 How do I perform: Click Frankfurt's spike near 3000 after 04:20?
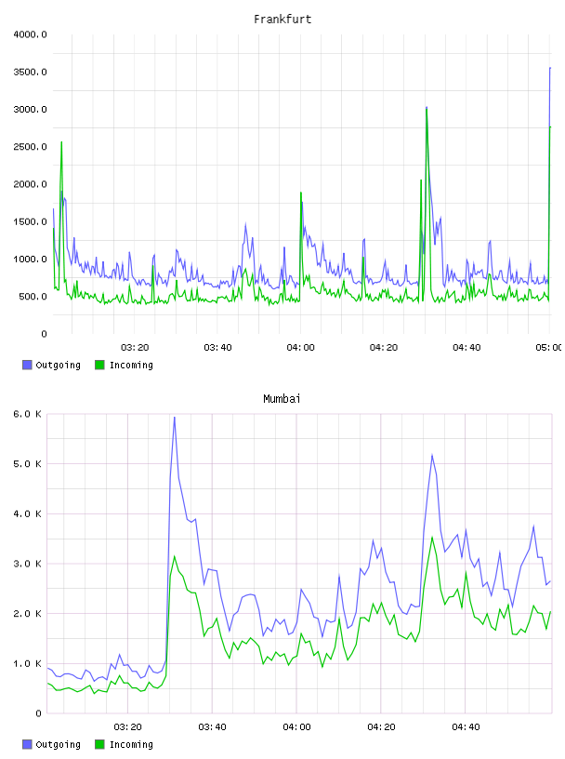click(x=427, y=108)
